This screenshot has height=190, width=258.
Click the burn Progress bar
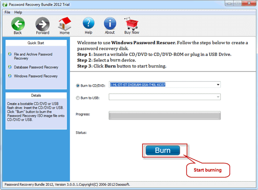(164, 115)
